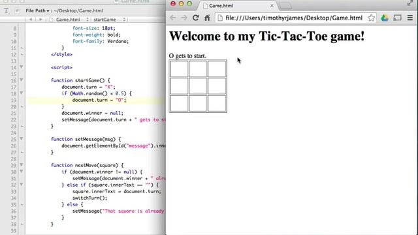The height and width of the screenshot is (235, 418).
Task: Open the Chrome hamburger menu
Action: (x=410, y=18)
